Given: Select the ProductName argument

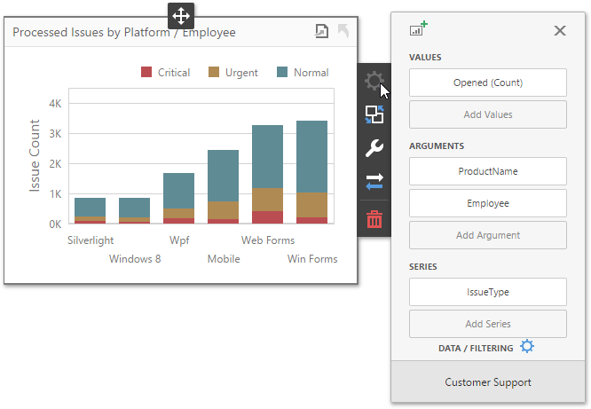Looking at the screenshot, I should [x=487, y=171].
